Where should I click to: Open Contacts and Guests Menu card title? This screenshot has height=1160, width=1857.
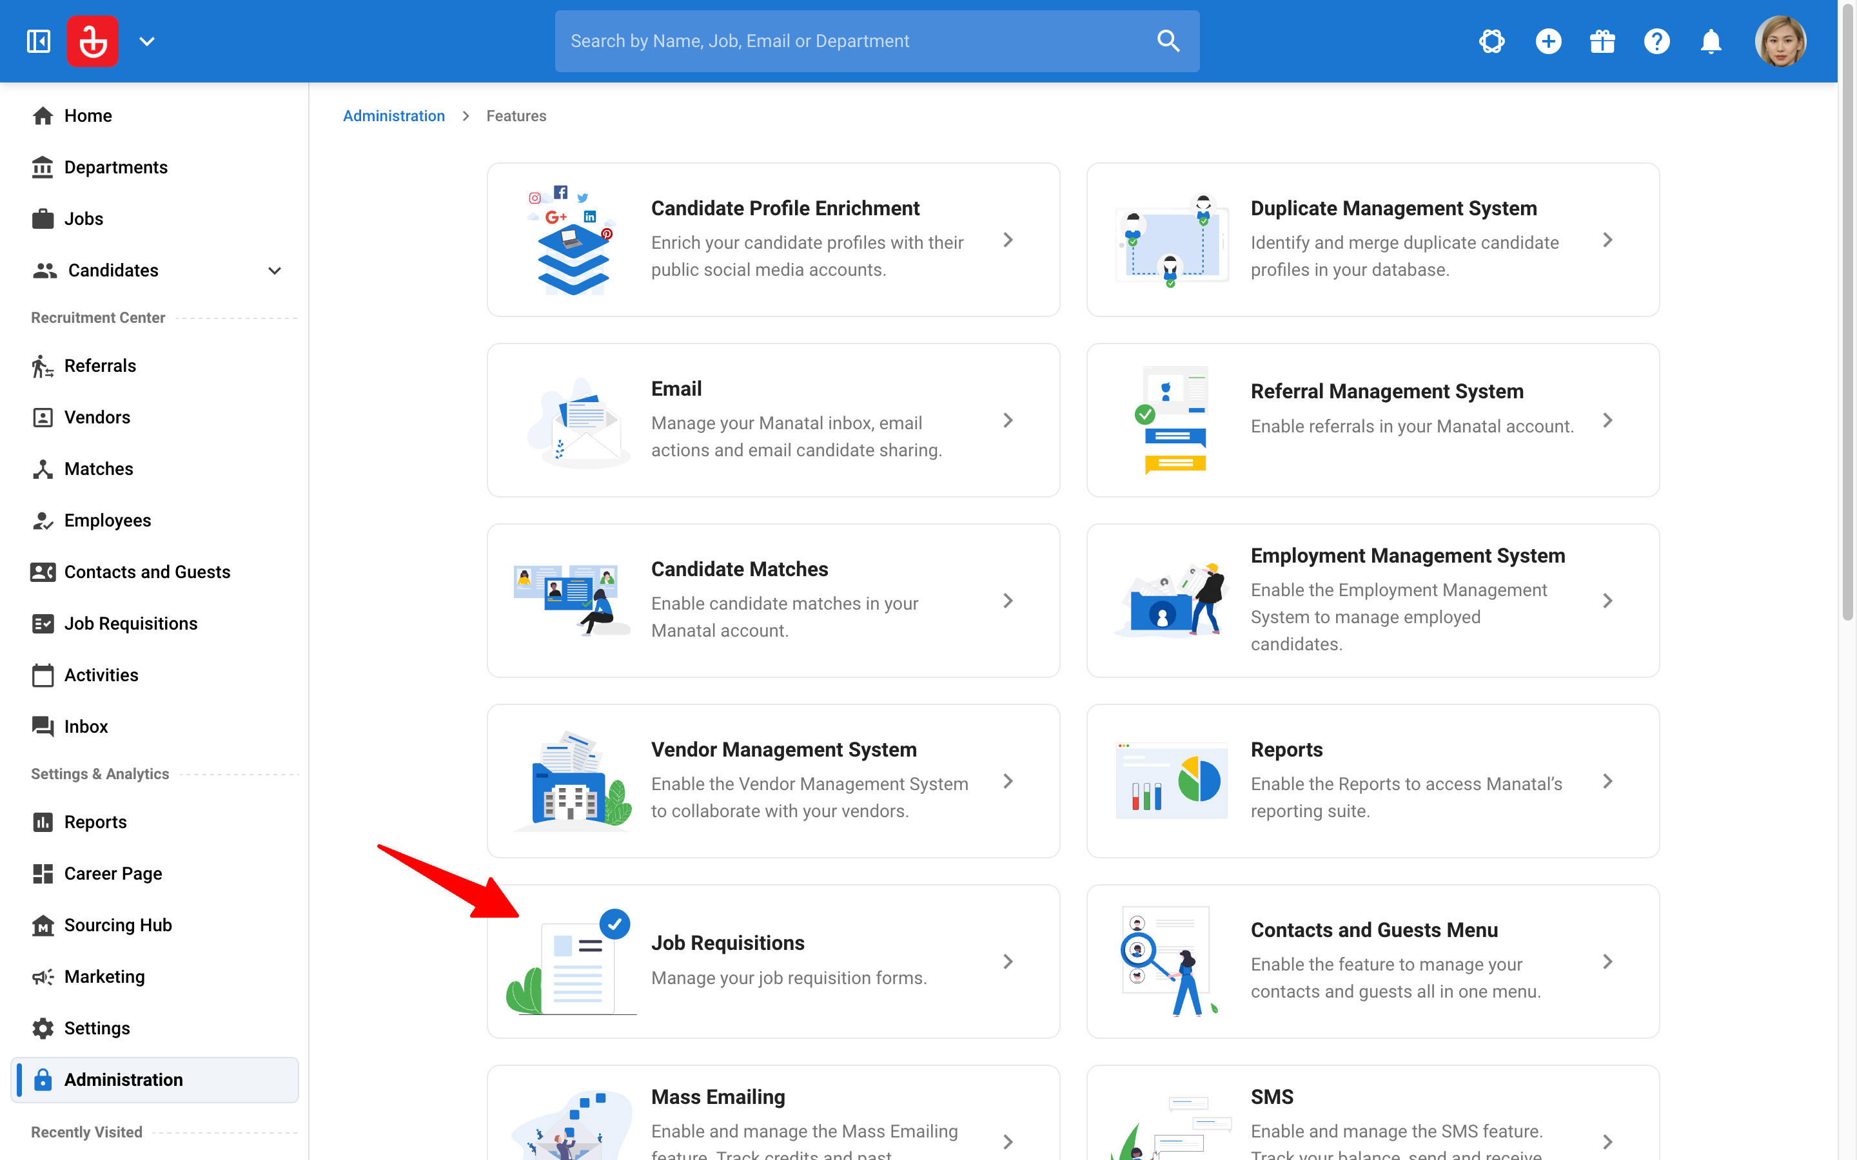click(1373, 930)
